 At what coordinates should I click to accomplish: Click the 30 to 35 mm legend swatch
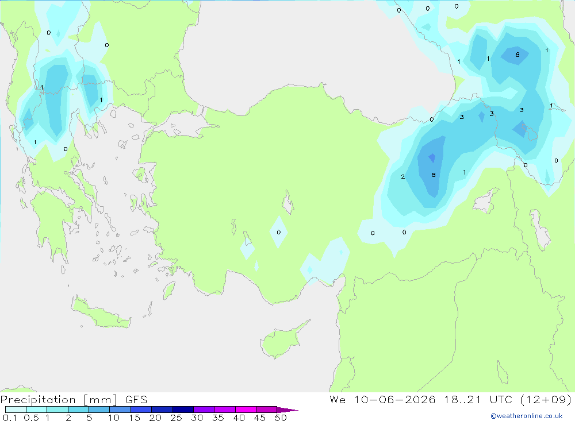[x=204, y=410]
